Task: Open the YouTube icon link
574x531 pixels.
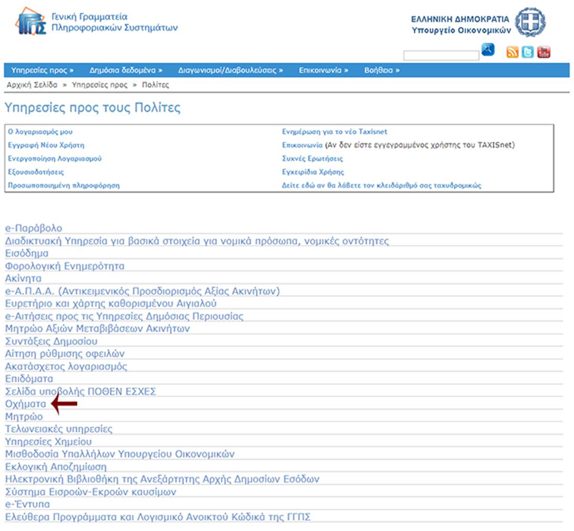Action: pyautogui.click(x=544, y=52)
